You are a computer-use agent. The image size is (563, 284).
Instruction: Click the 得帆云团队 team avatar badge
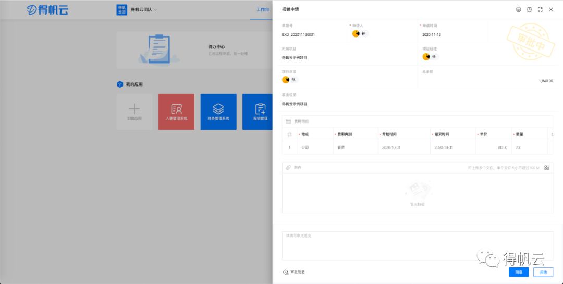coord(121,10)
